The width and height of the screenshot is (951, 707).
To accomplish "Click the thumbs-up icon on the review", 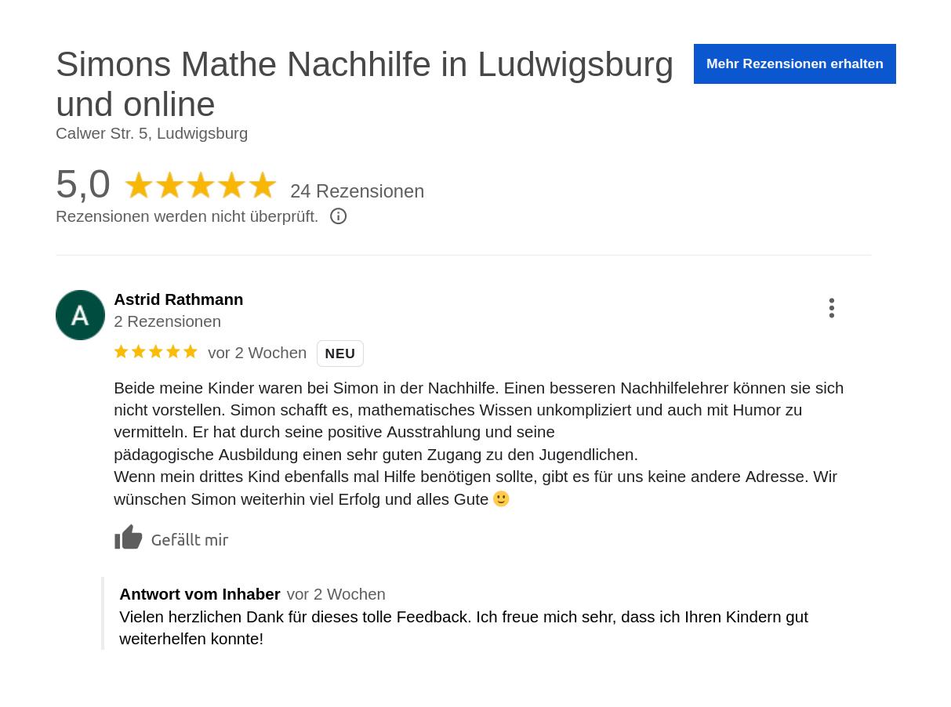I will tap(129, 538).
